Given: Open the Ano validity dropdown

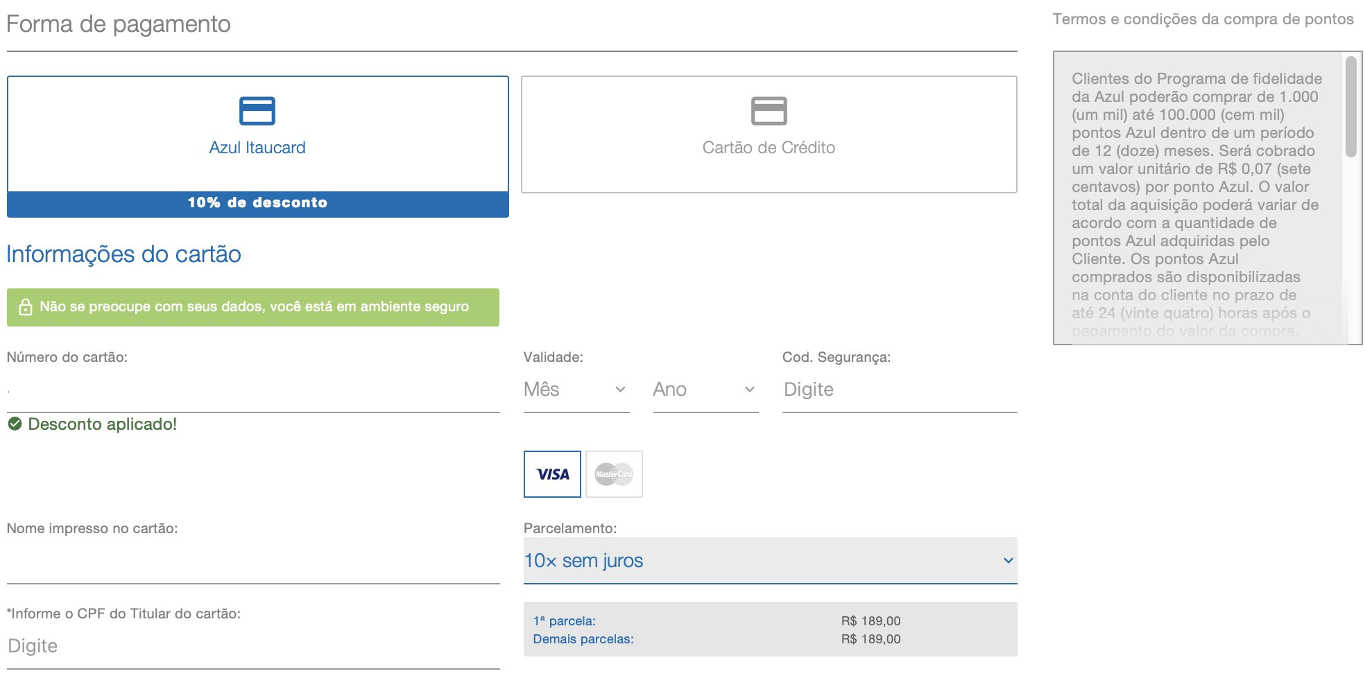Looking at the screenshot, I should [x=705, y=390].
